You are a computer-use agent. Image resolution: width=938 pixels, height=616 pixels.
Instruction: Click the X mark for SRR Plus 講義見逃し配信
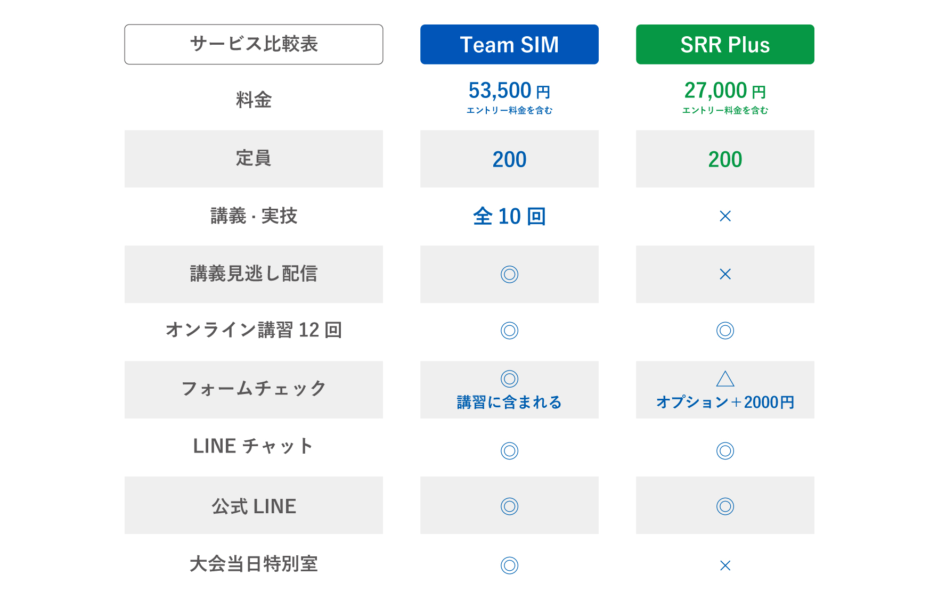tap(725, 274)
